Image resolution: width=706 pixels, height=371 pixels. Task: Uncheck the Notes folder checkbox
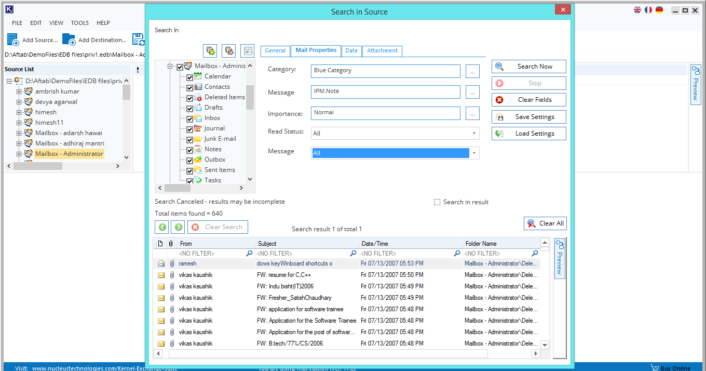coord(189,150)
